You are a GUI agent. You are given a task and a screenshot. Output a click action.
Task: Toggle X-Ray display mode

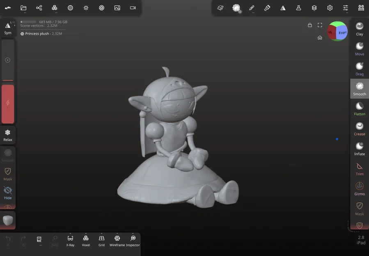[x=70, y=241]
